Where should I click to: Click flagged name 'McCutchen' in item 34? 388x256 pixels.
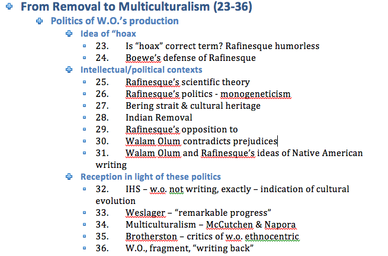[x=229, y=225]
